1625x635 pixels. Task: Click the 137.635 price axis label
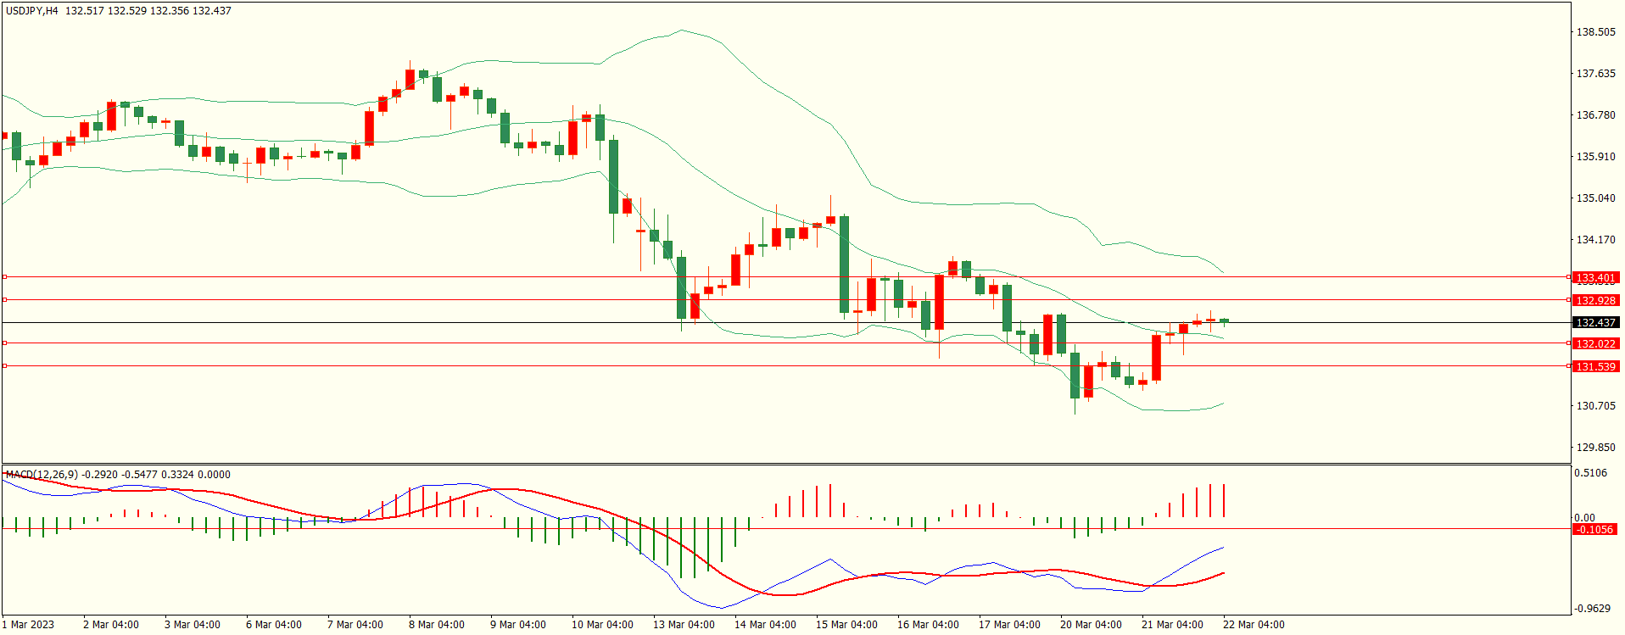pyautogui.click(x=1595, y=74)
